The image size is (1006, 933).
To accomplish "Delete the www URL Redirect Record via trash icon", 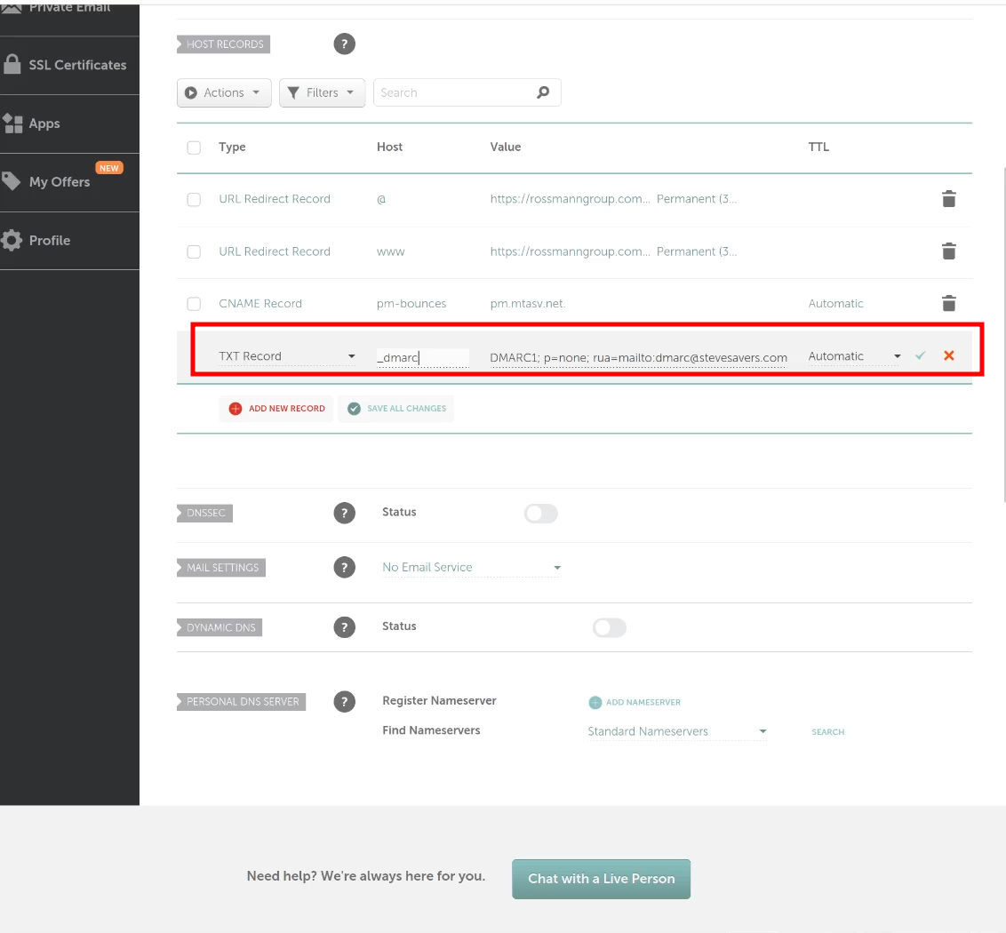I will click(x=948, y=251).
